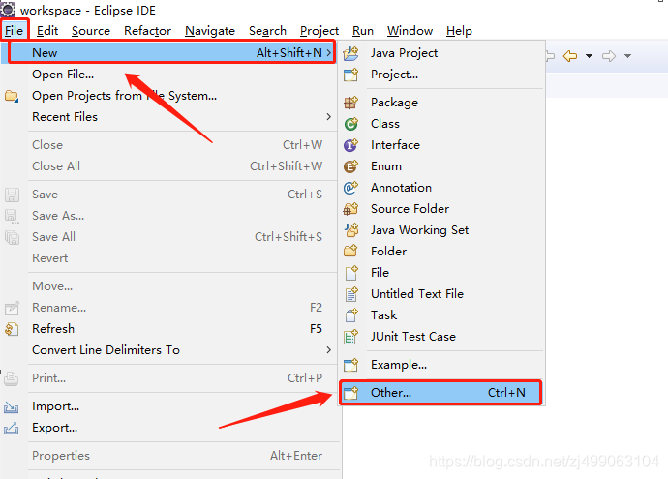Click the Other... wizard icon
Viewport: 668px width, 479px height.
pyautogui.click(x=351, y=393)
